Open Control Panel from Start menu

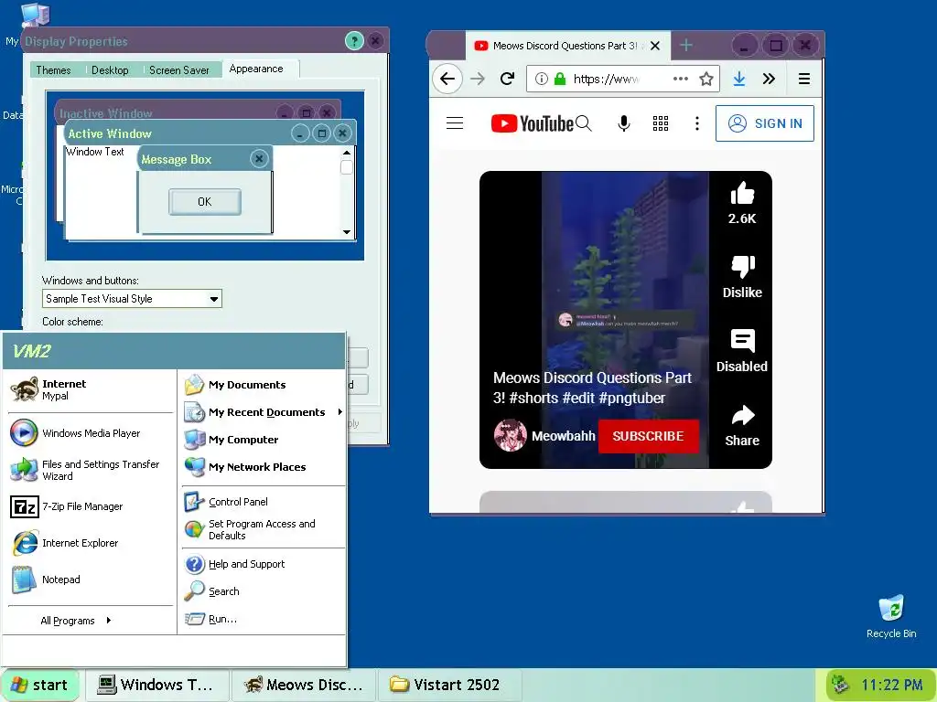tap(263, 502)
